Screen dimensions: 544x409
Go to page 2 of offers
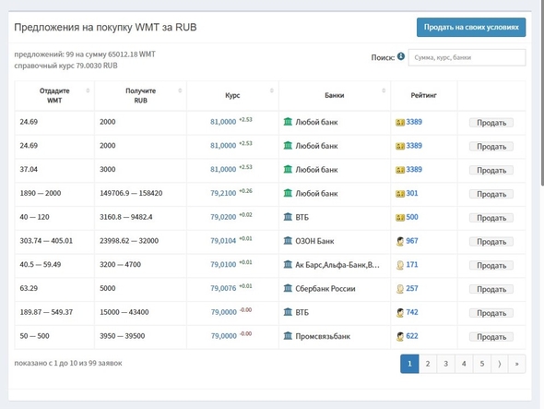click(428, 364)
